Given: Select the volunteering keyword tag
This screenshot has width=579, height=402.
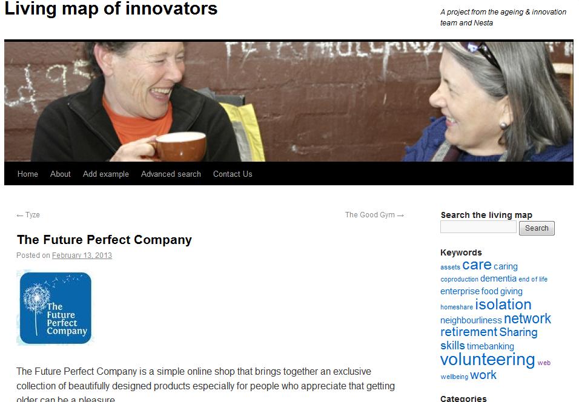Looking at the screenshot, I should click(488, 360).
